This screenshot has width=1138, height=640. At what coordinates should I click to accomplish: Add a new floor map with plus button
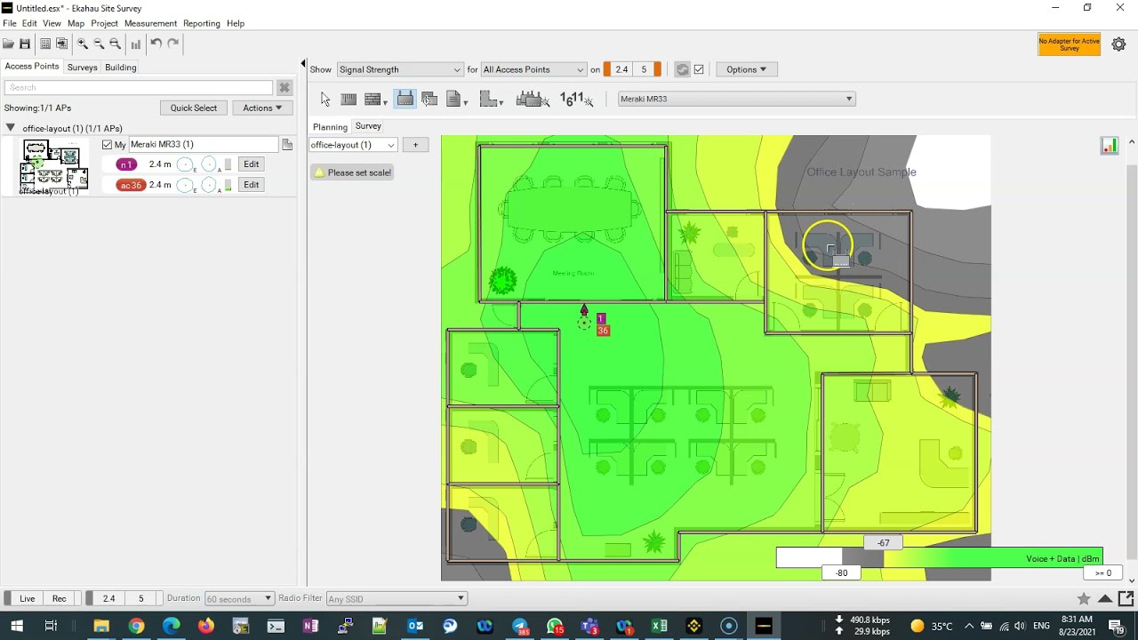tap(415, 145)
